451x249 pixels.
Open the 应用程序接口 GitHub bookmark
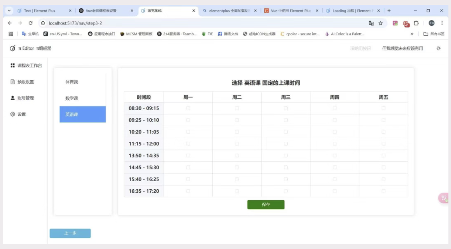pyautogui.click(x=102, y=34)
